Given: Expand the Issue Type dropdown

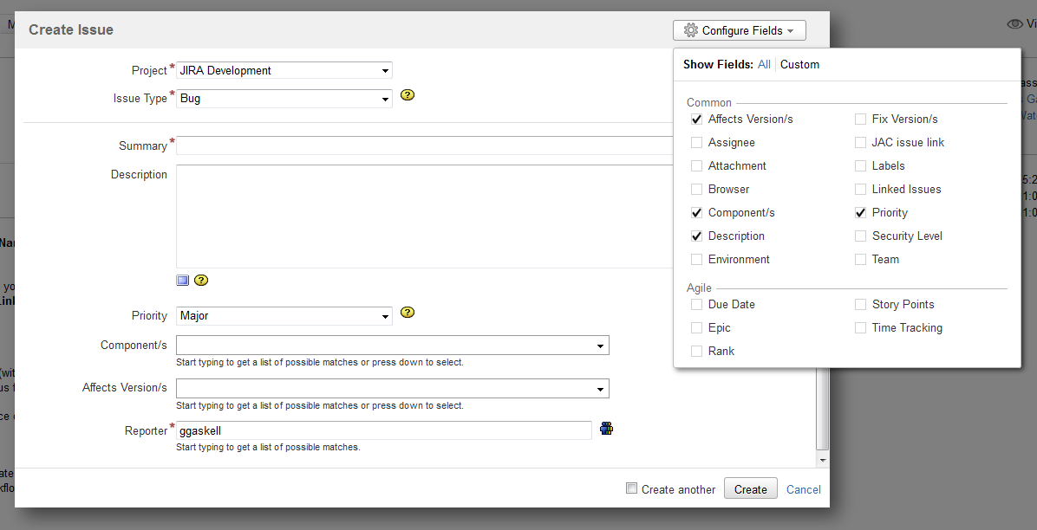Looking at the screenshot, I should pyautogui.click(x=284, y=99).
